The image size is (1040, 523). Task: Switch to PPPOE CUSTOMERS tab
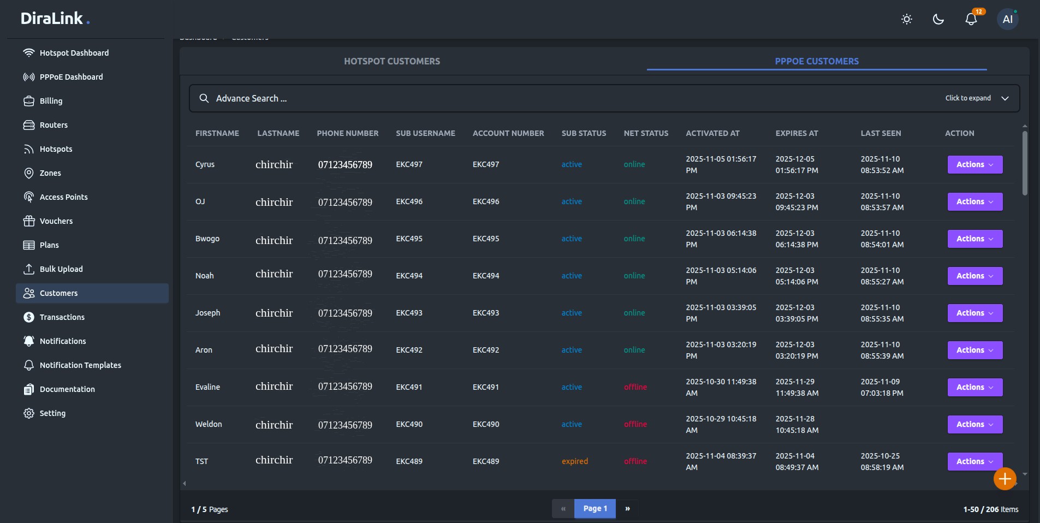pos(816,61)
